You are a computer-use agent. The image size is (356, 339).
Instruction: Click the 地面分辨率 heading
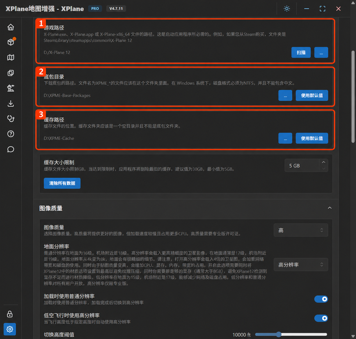click(56, 246)
